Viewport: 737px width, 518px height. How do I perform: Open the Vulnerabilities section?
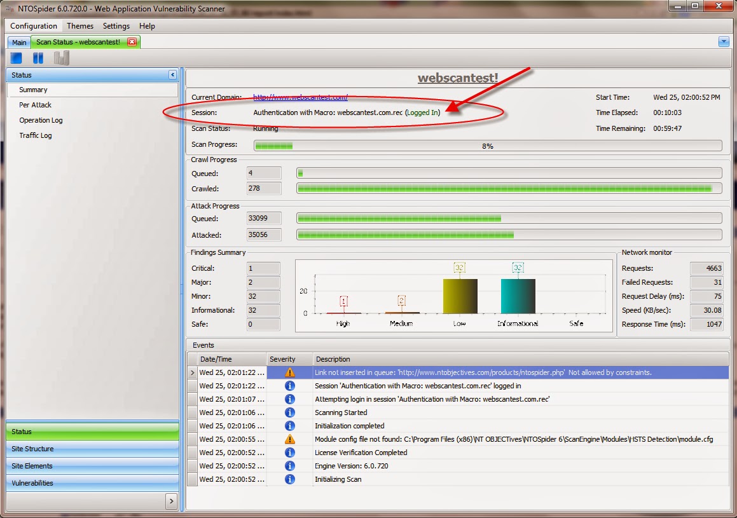point(93,483)
